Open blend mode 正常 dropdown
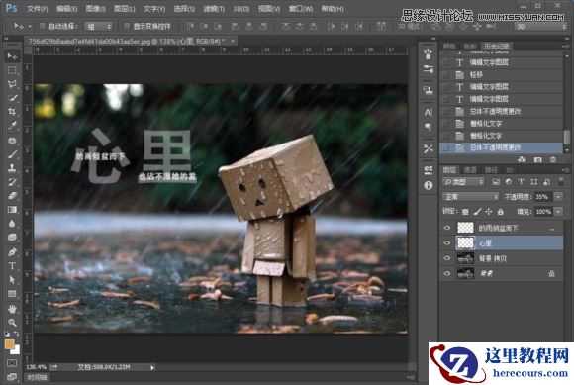 470,197
